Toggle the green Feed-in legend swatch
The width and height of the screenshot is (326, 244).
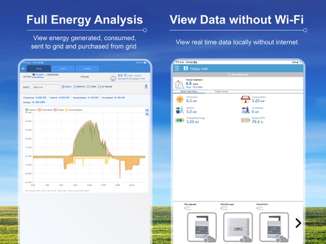click(x=27, y=110)
